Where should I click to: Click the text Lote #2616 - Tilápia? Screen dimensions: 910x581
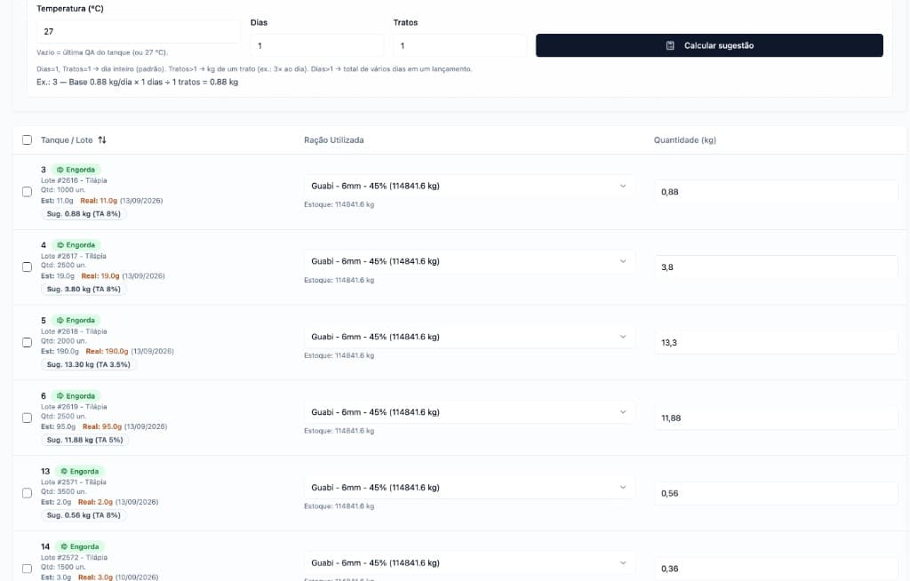[x=74, y=180]
